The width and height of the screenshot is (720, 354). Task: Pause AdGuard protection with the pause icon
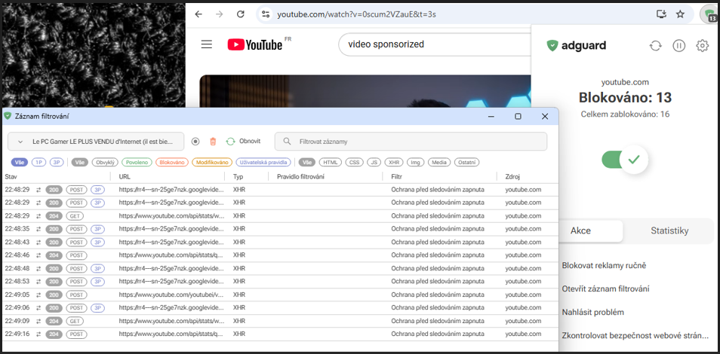click(x=678, y=46)
